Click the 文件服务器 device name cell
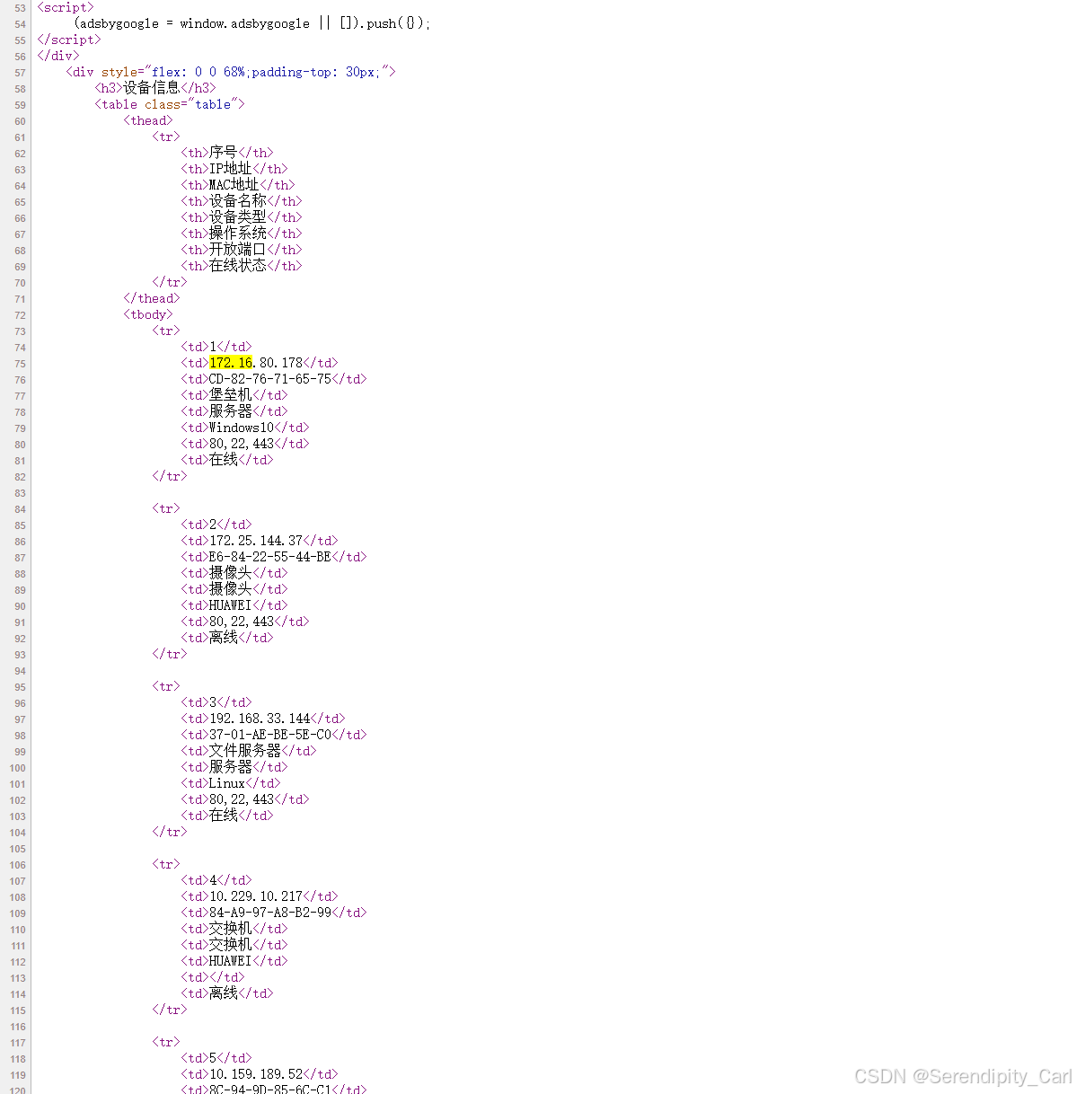 [x=245, y=751]
